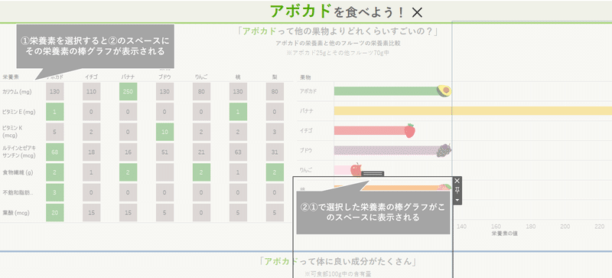Click the バナナ label in the bar chart

[x=307, y=111]
